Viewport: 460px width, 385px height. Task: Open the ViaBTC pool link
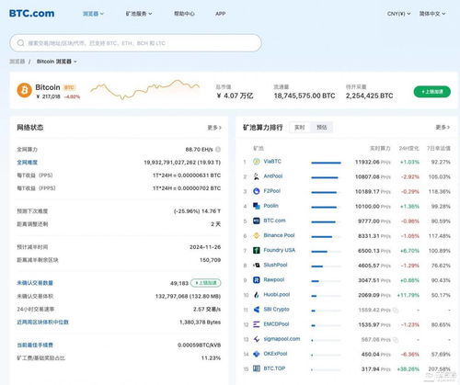(x=272, y=162)
